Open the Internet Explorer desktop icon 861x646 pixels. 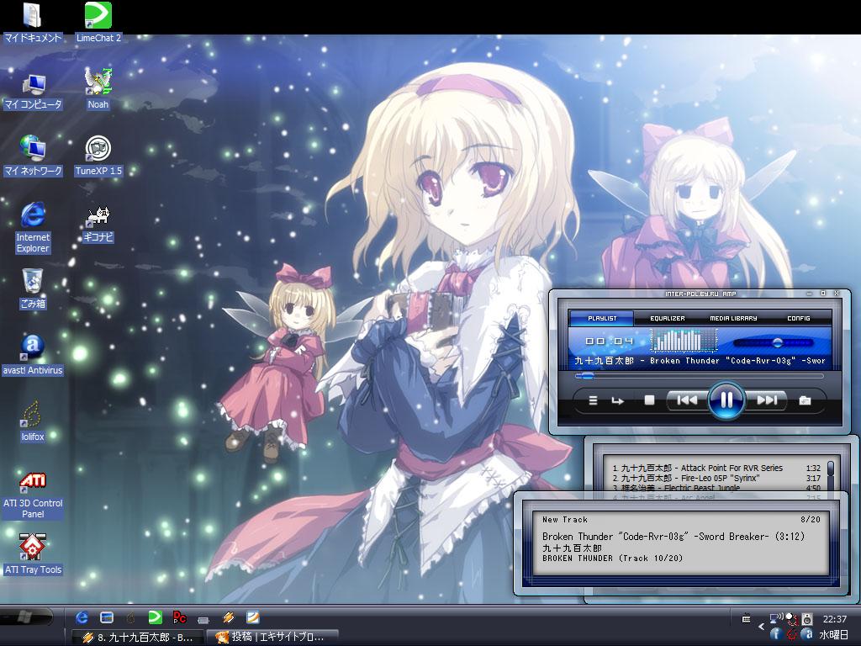33,227
